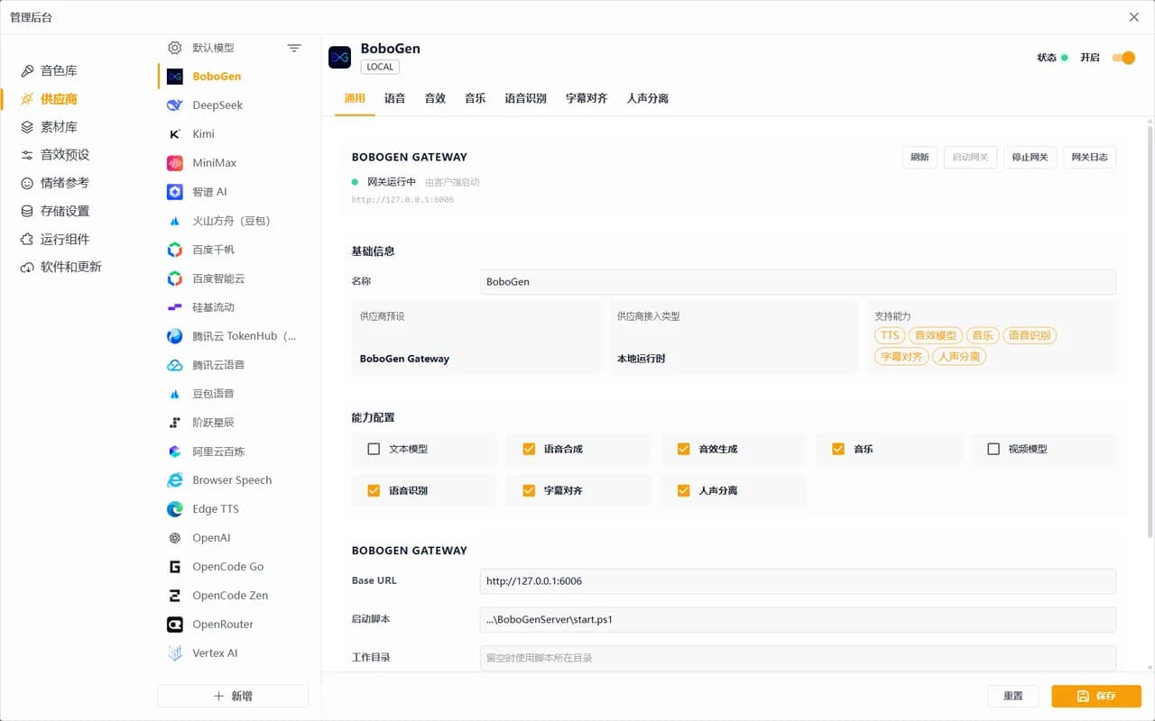Click the TTS capability tag
The height and width of the screenshot is (721, 1155).
891,335
